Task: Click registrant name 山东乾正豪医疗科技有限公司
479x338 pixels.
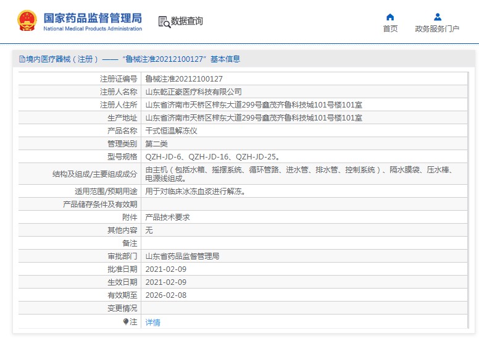Action: (193, 91)
